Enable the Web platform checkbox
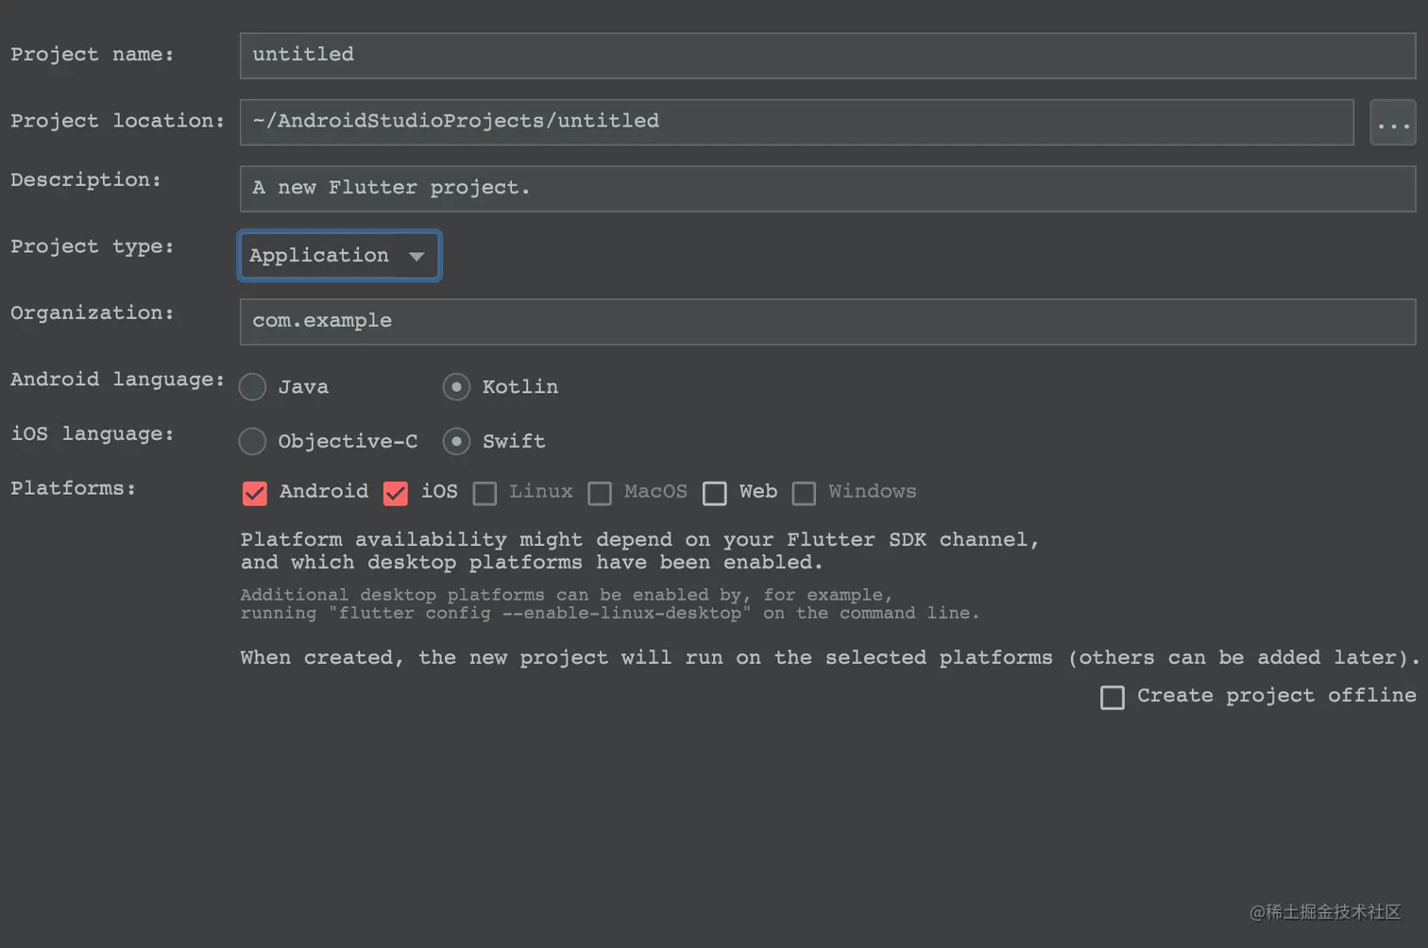This screenshot has width=1428, height=948. (x=715, y=493)
